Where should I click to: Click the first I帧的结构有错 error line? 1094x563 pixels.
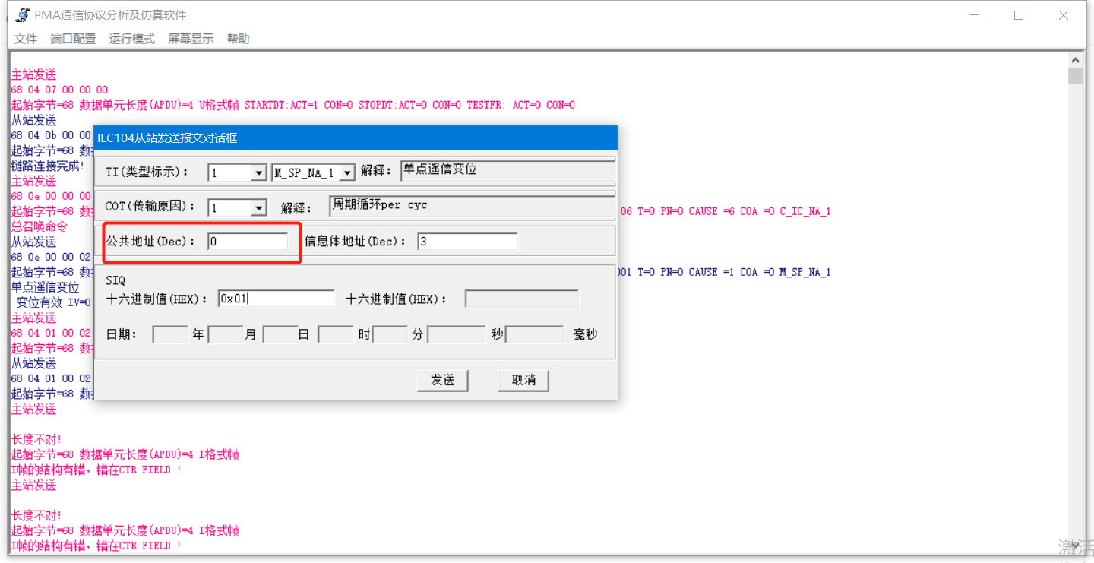[x=96, y=470]
